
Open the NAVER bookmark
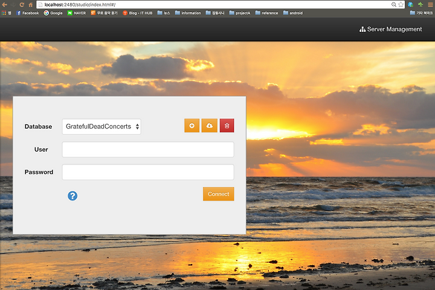[77, 13]
